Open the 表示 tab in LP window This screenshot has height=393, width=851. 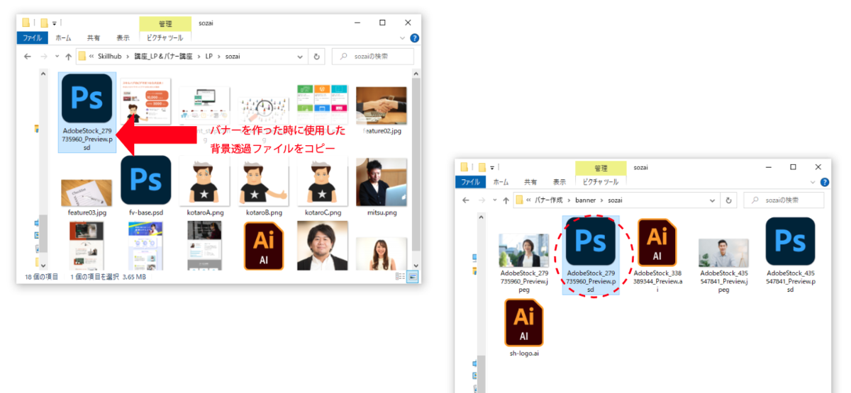pyautogui.click(x=123, y=38)
